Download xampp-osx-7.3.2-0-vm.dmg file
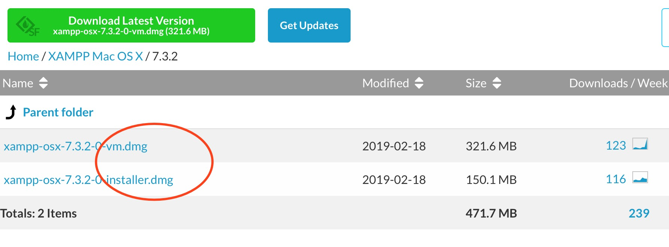The width and height of the screenshot is (669, 247). 76,146
